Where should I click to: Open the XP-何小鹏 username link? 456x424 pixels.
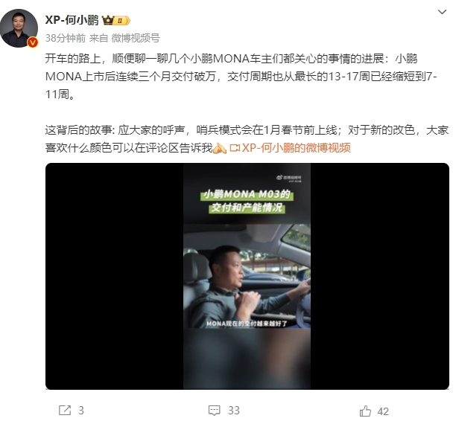click(x=72, y=20)
